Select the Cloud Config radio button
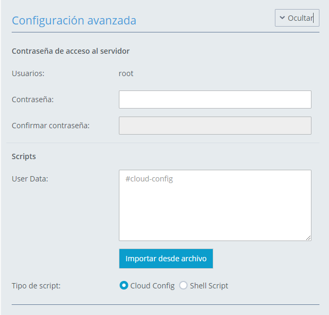The image size is (329, 315). tap(124, 286)
